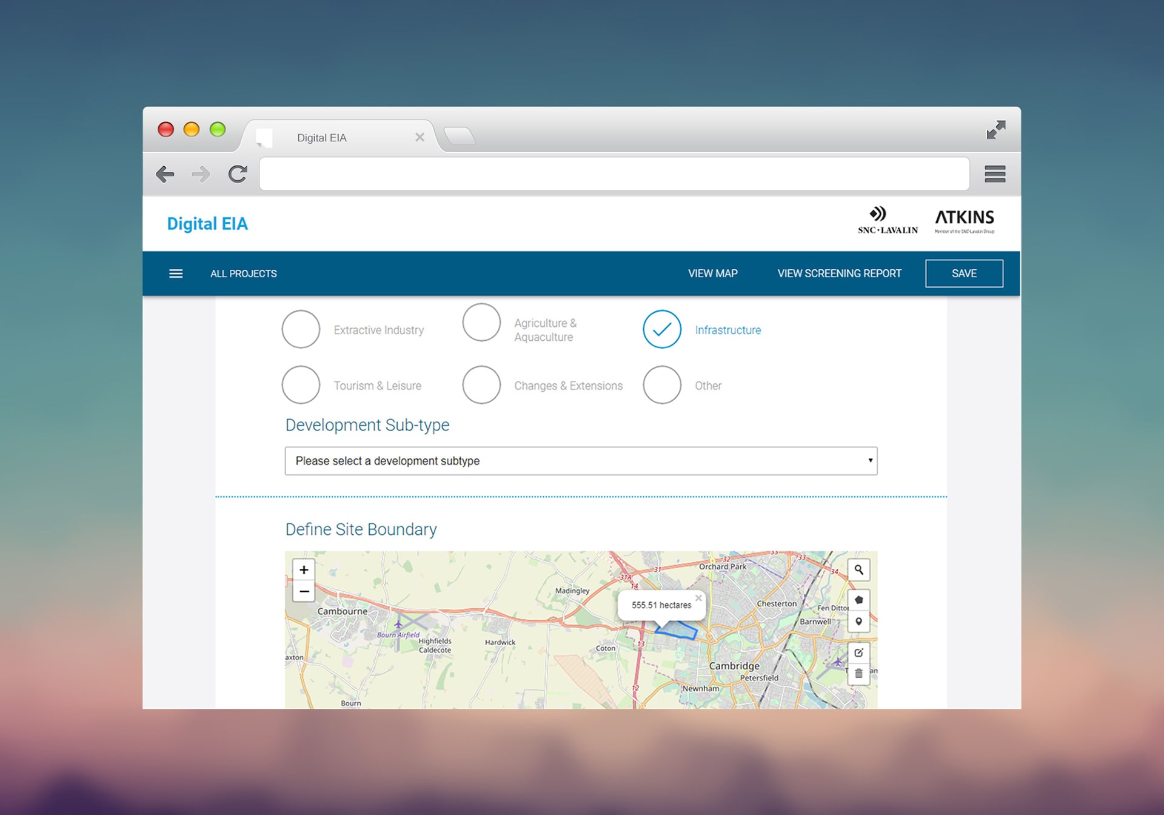Zoom out the map with minus button
This screenshot has height=815, width=1164.
pos(304,591)
